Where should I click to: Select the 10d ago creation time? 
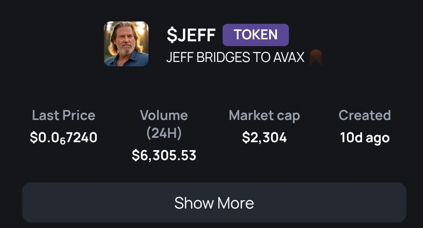[x=365, y=137]
